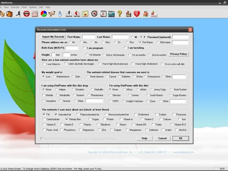Click the scroll with letter D icon
This screenshot has width=228, height=171.
(52, 14)
